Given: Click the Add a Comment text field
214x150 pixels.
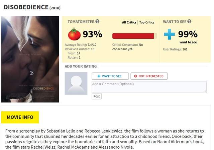Looking at the screenshot, I should pos(149,87).
